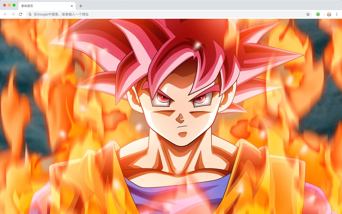Close the 新标签页 tab
This screenshot has height=214, width=342.
click(x=72, y=6)
